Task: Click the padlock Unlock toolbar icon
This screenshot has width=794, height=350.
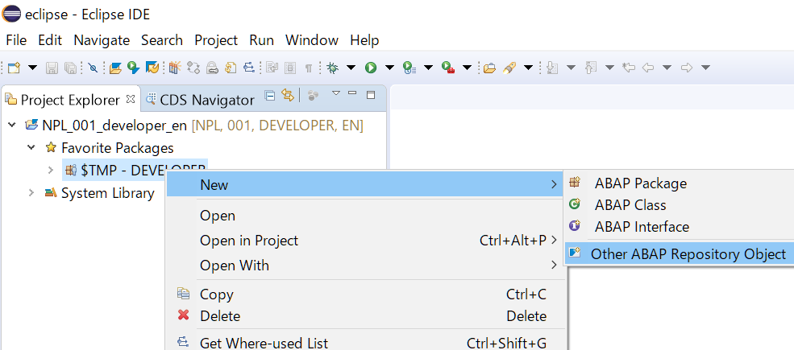Action: click(x=212, y=68)
